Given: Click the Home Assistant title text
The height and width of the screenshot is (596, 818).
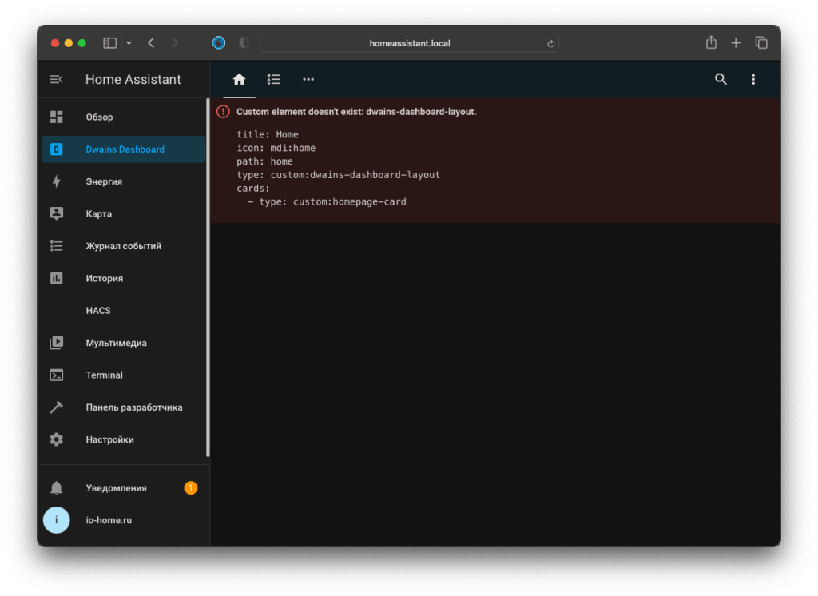Looking at the screenshot, I should 133,79.
